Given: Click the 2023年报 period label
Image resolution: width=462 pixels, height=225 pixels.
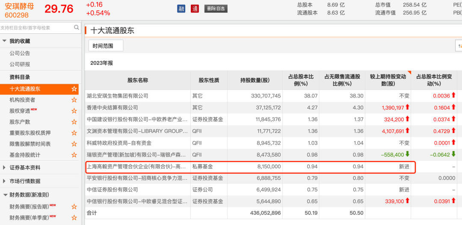Looking at the screenshot, I should pos(102,63).
